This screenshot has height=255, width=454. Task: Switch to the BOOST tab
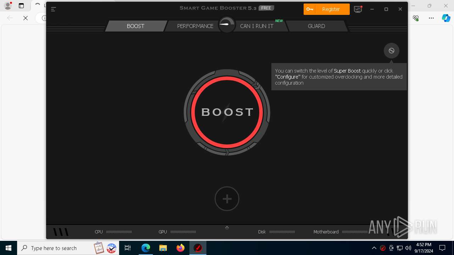[x=136, y=26]
